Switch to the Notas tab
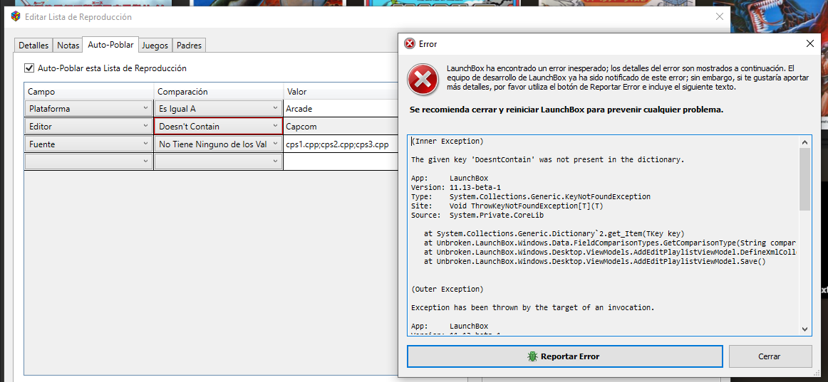This screenshot has height=382, width=828. point(68,46)
